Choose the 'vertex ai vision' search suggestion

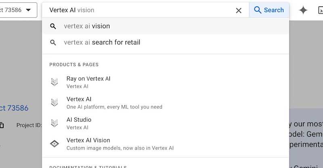(x=166, y=26)
